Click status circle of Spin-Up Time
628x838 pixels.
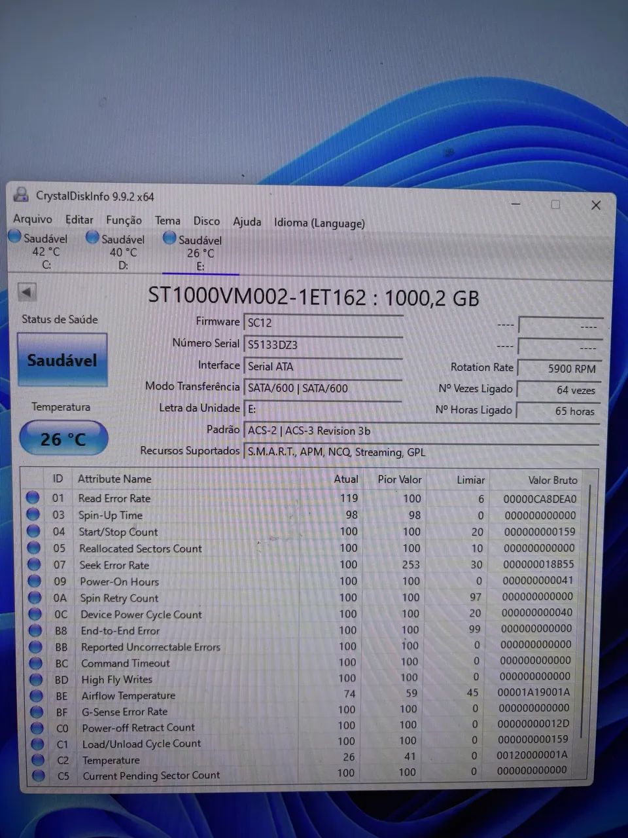click(x=33, y=515)
